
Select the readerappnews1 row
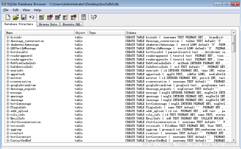[x=118, y=56]
